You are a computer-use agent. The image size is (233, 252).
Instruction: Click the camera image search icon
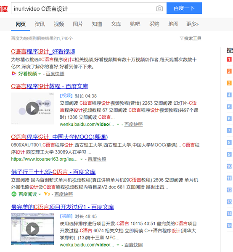click(x=159, y=8)
